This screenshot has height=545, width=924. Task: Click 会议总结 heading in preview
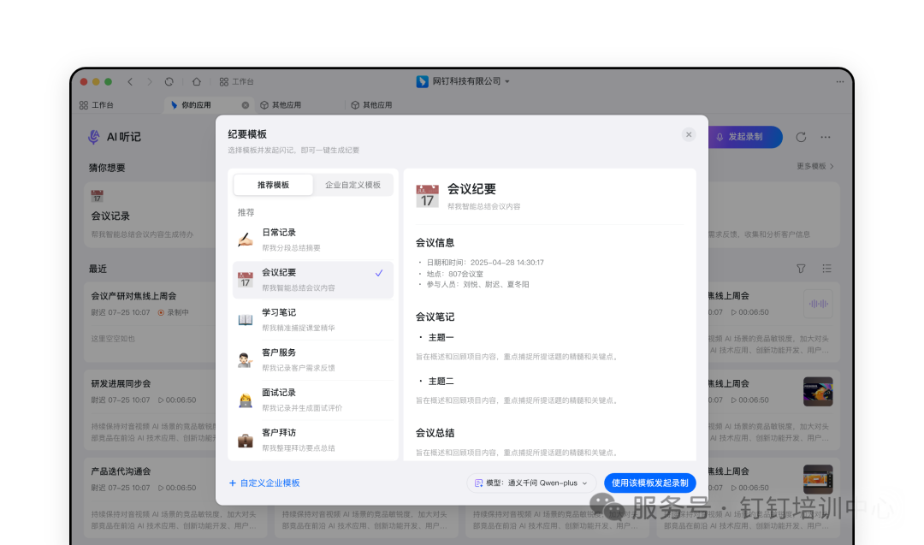tap(435, 433)
